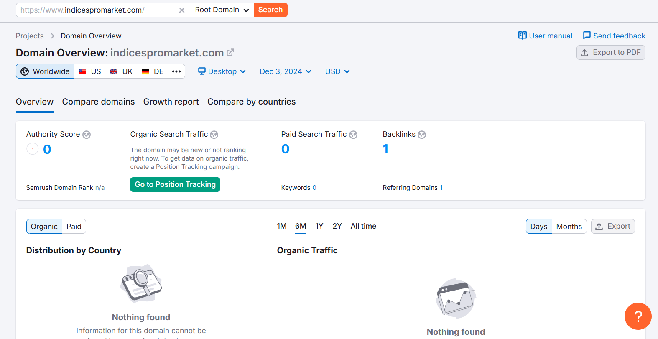Open the Growth report tab
Viewport: 658px width, 339px height.
[171, 102]
